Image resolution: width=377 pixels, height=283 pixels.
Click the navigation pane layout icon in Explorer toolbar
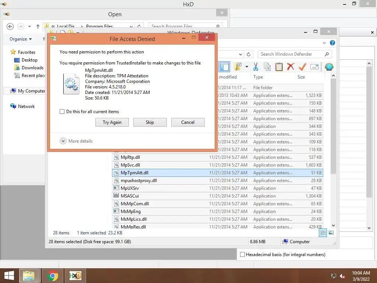pos(224,67)
